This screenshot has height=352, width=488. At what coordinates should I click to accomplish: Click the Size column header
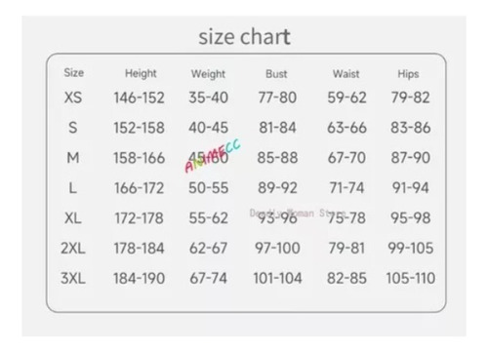74,73
